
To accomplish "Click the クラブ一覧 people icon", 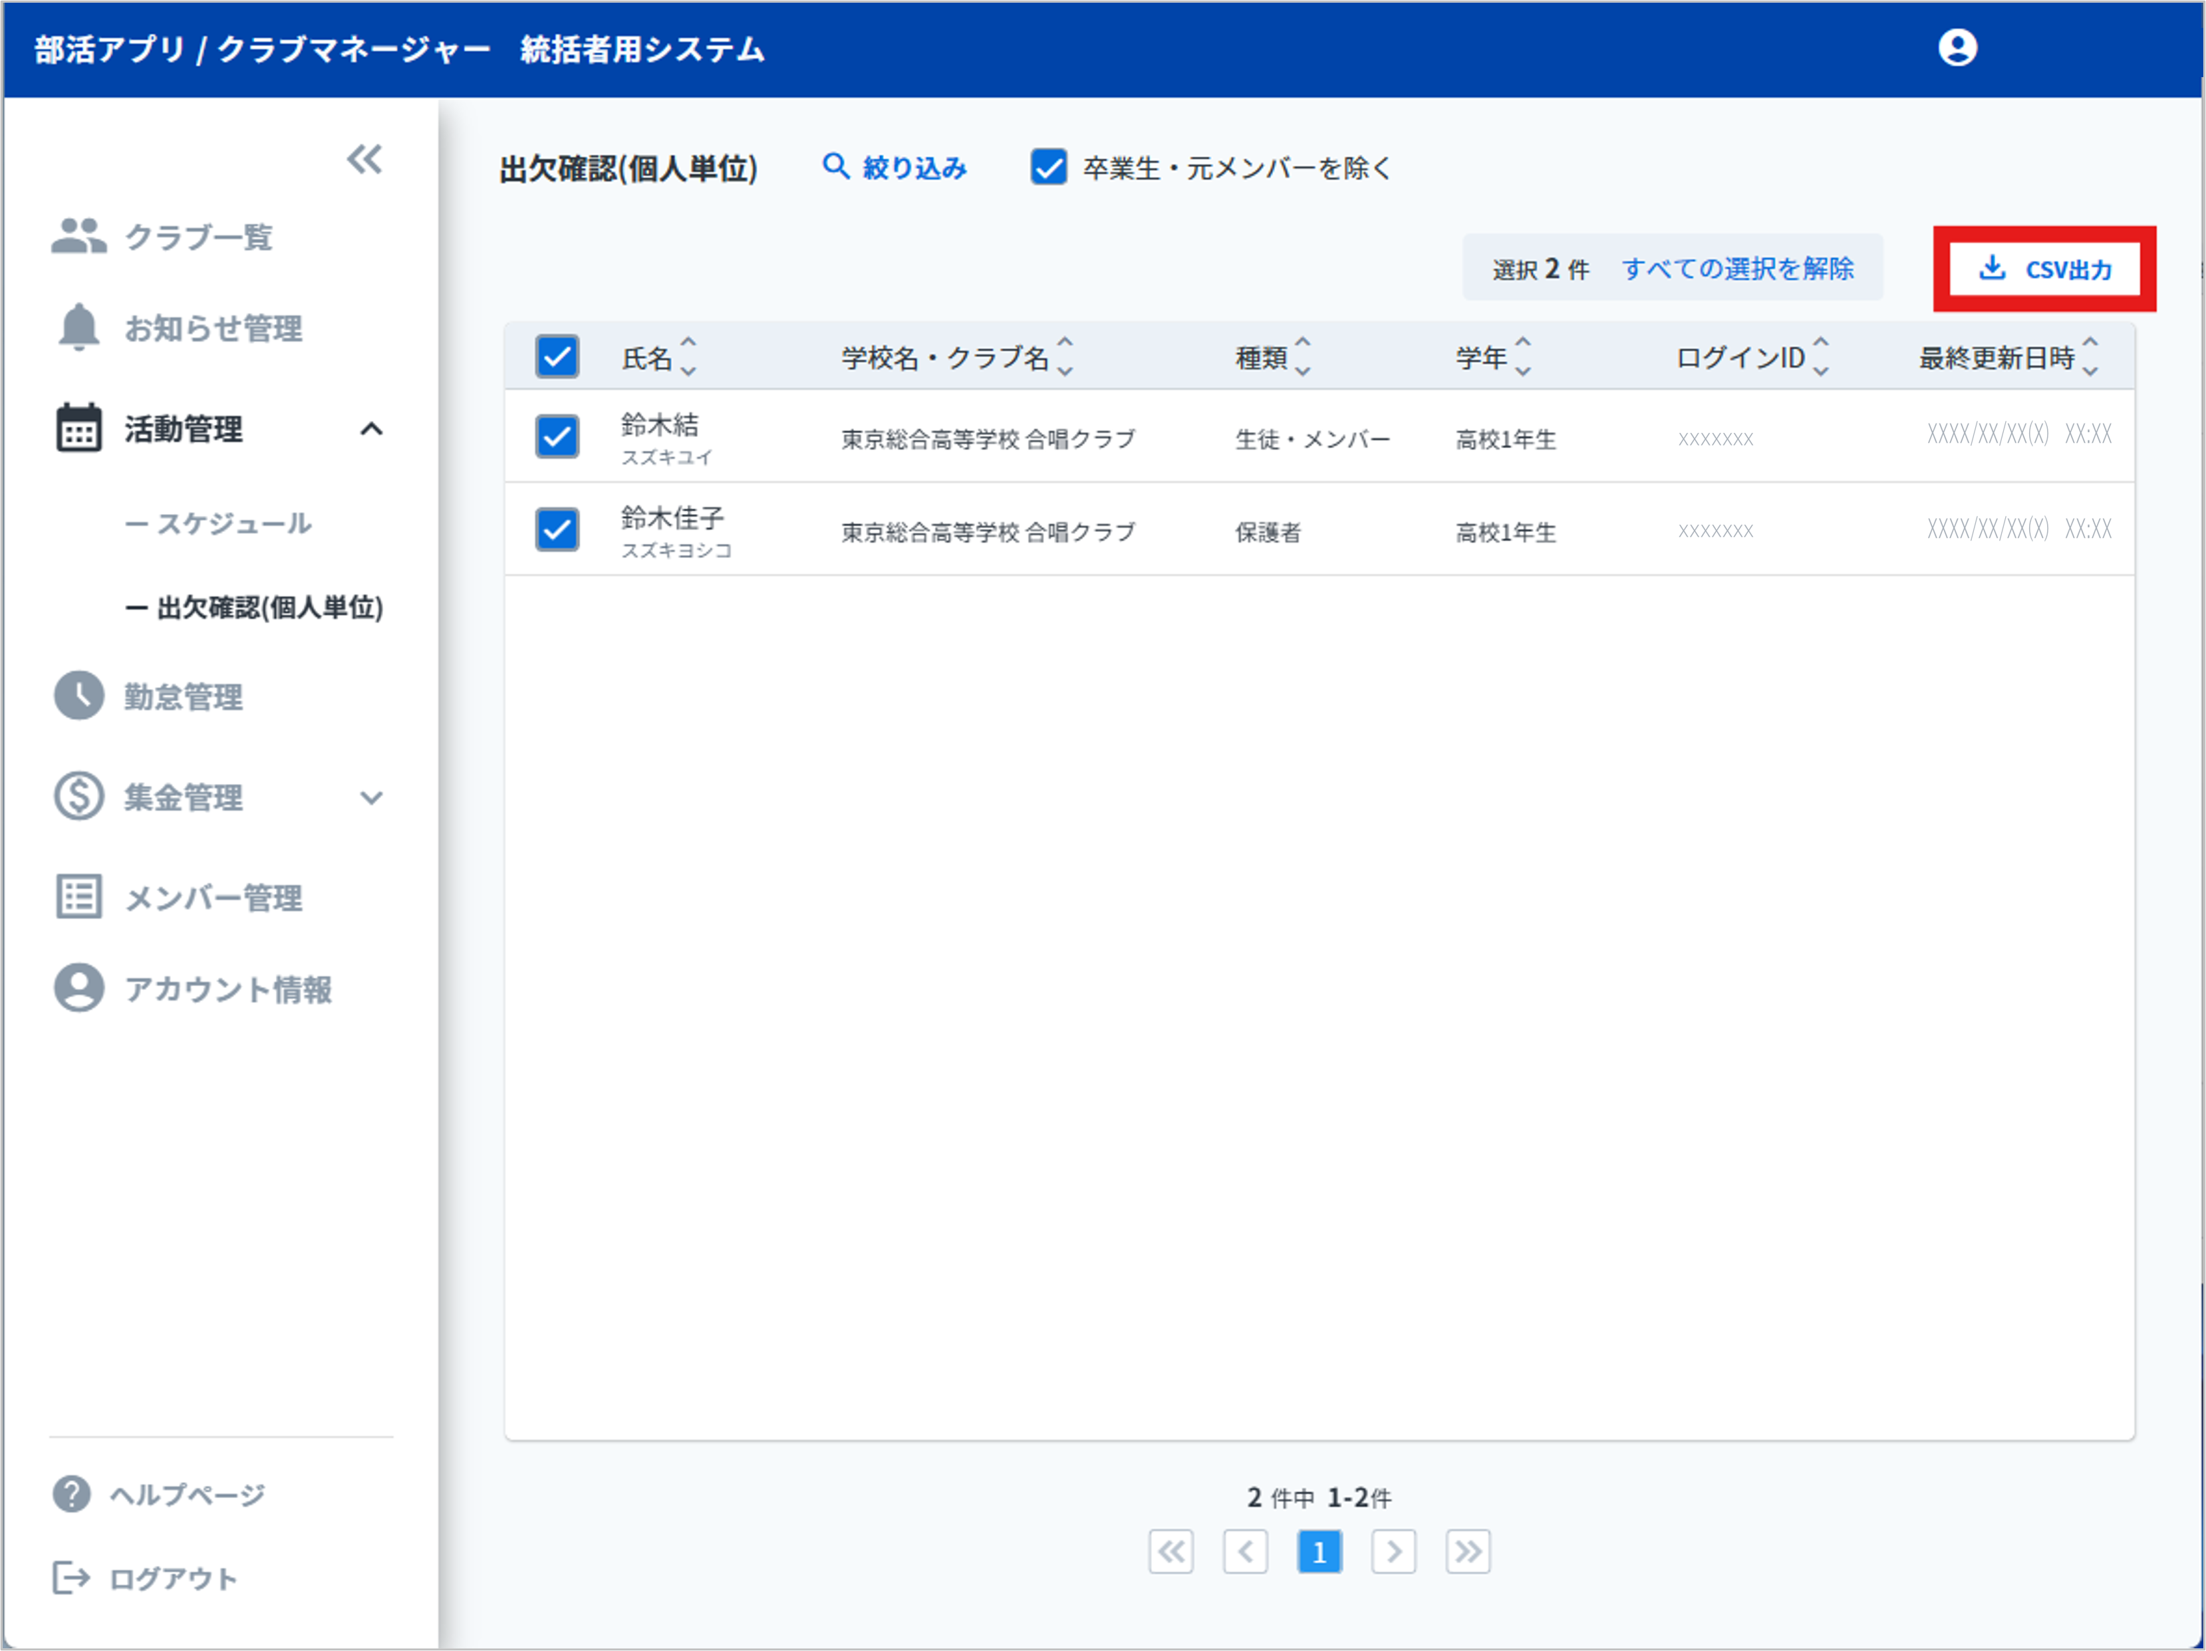I will pyautogui.click(x=78, y=236).
